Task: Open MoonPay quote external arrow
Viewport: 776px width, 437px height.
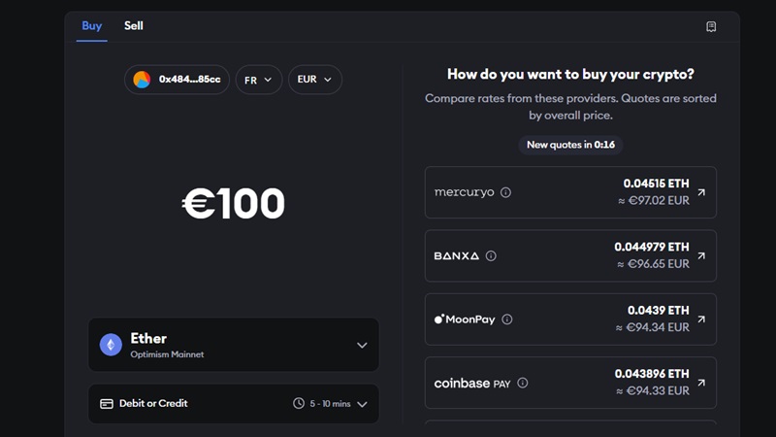Action: pos(701,319)
